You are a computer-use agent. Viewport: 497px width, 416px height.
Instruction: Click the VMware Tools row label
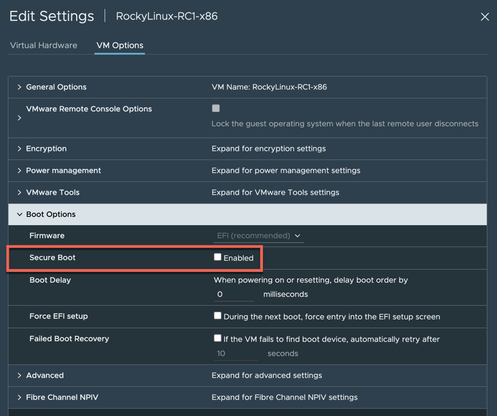[x=53, y=193]
